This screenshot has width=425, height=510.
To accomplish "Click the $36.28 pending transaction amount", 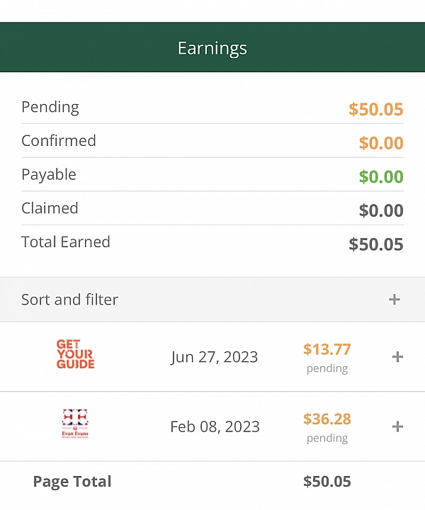I will pyautogui.click(x=327, y=419).
